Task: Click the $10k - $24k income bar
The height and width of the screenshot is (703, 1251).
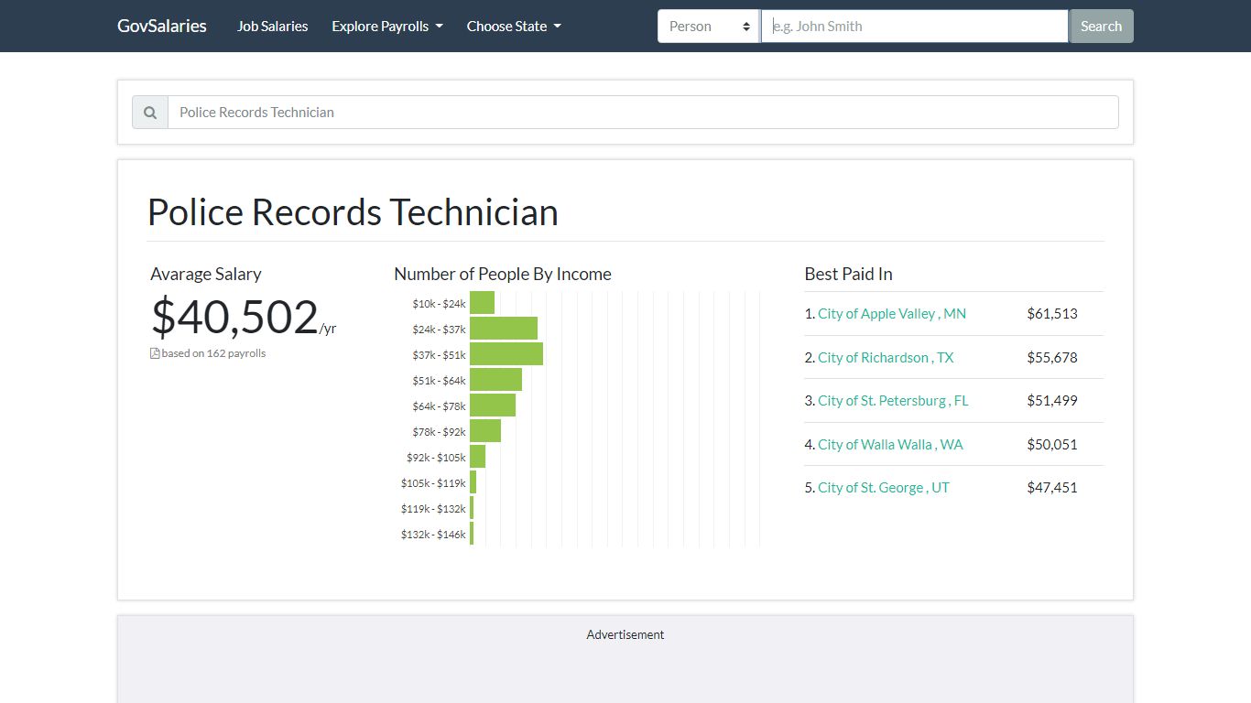Action: (482, 303)
